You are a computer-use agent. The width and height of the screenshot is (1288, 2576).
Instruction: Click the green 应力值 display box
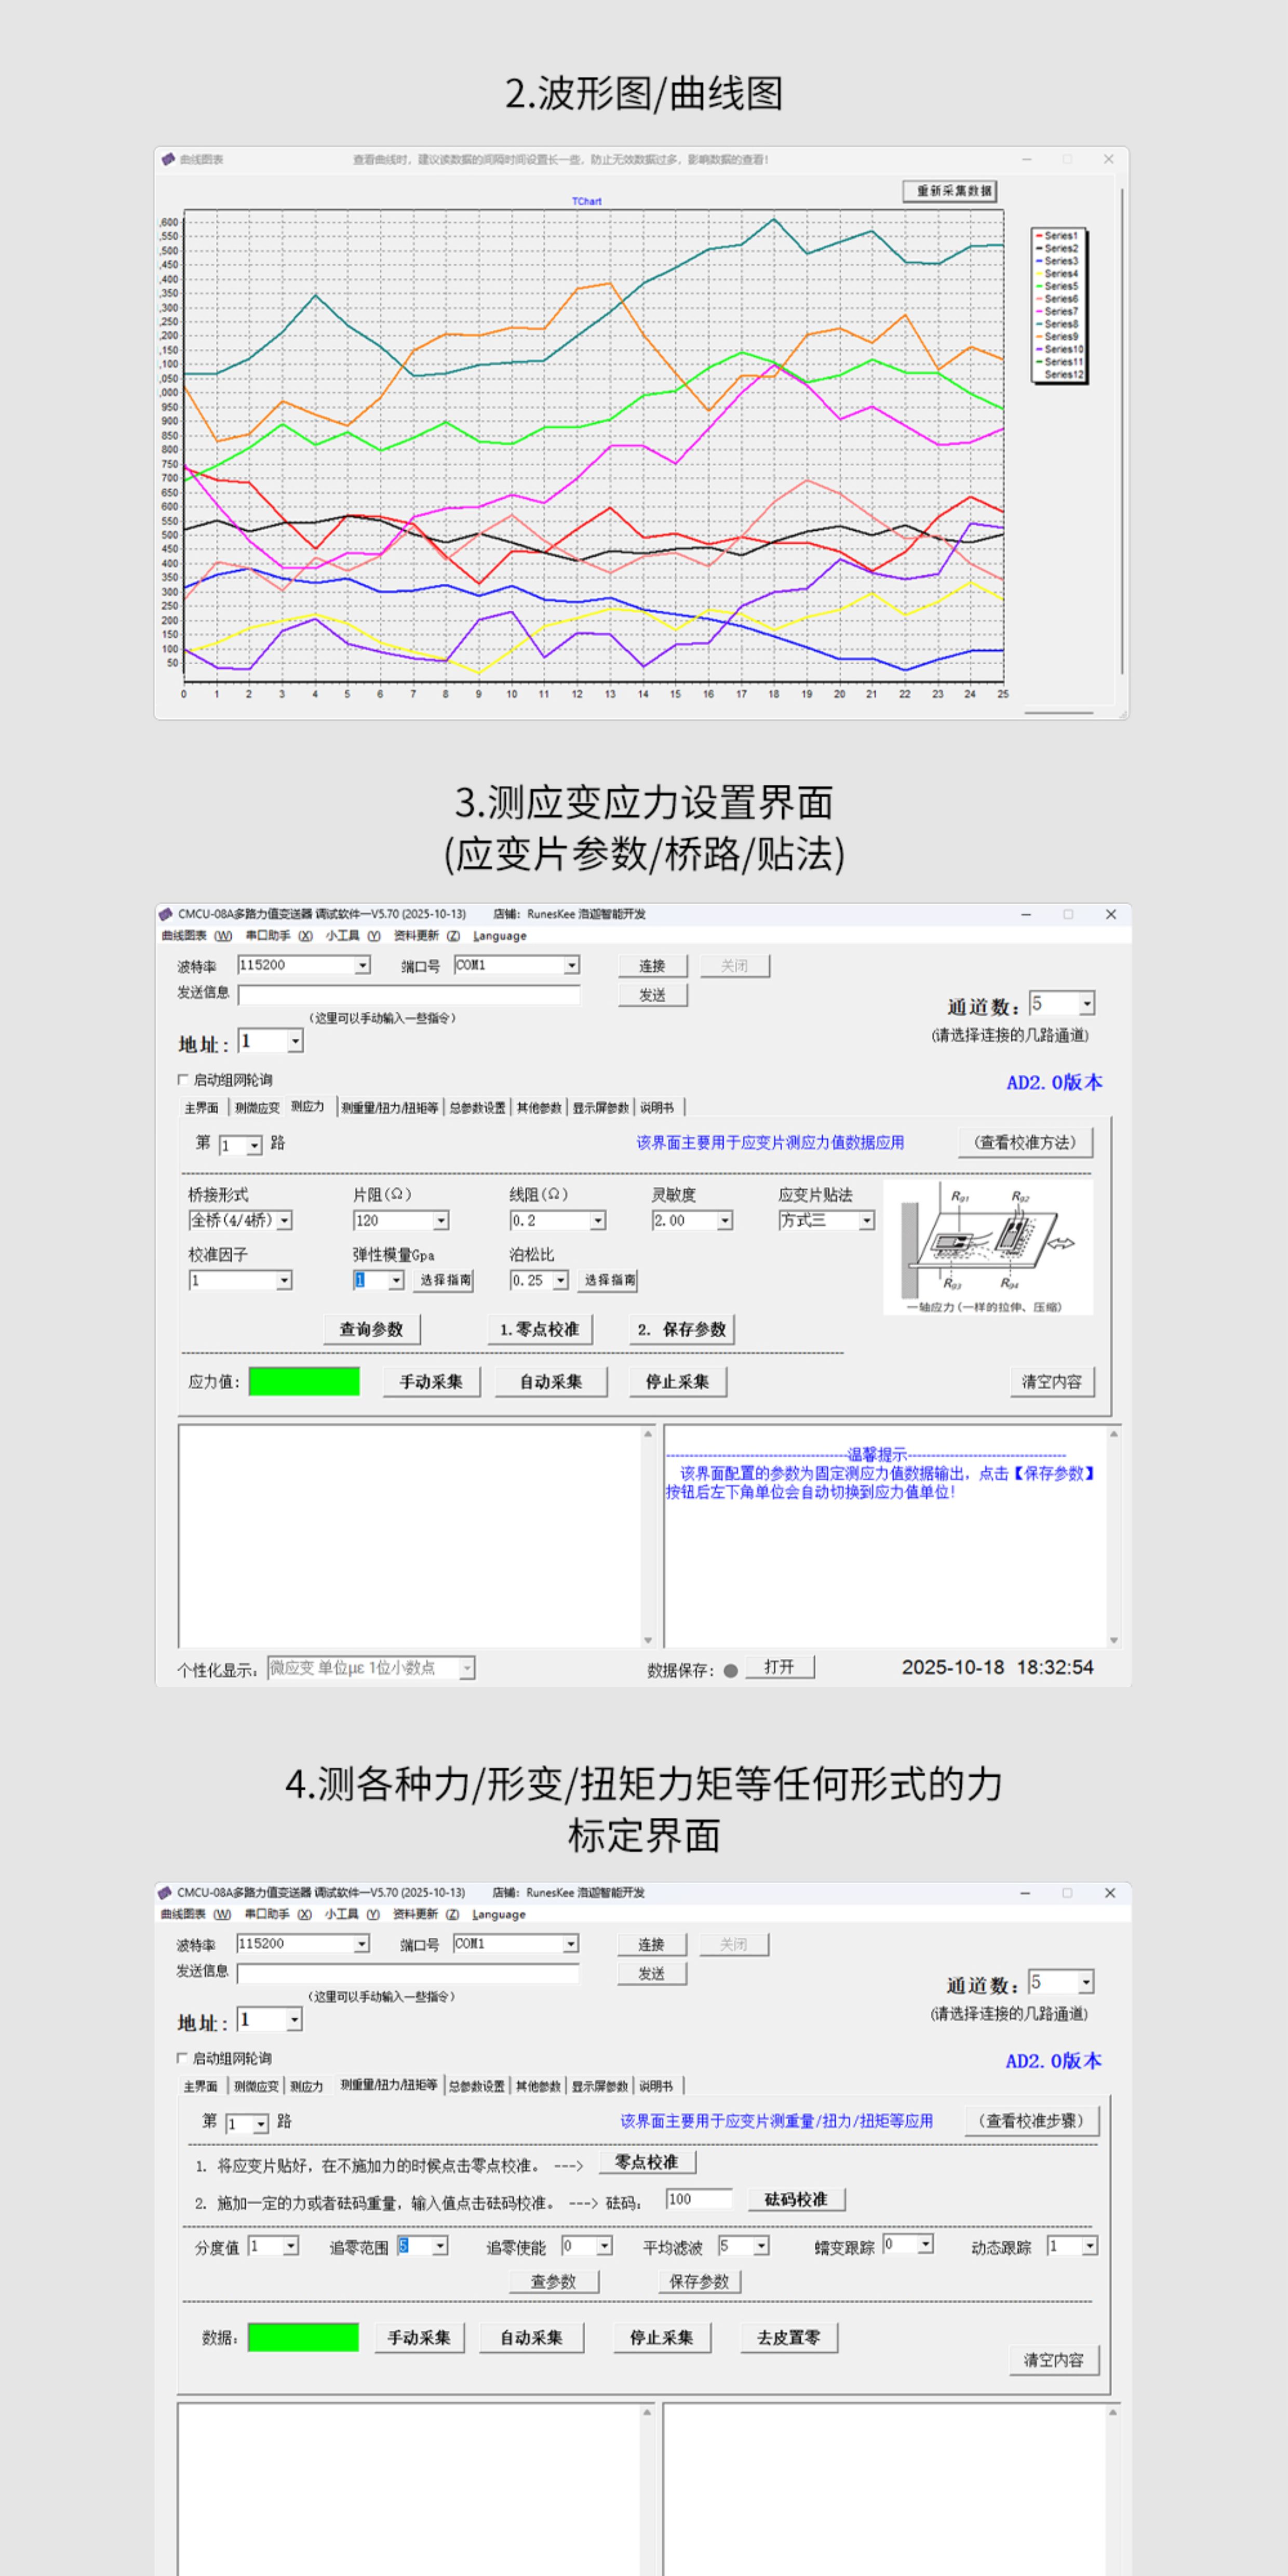tap(304, 1381)
